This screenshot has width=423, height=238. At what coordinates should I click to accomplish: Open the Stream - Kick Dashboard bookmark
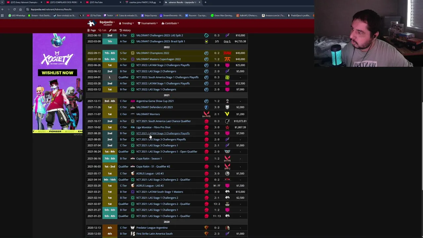pos(40,16)
